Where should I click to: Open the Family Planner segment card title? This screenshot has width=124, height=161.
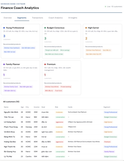[13, 64]
